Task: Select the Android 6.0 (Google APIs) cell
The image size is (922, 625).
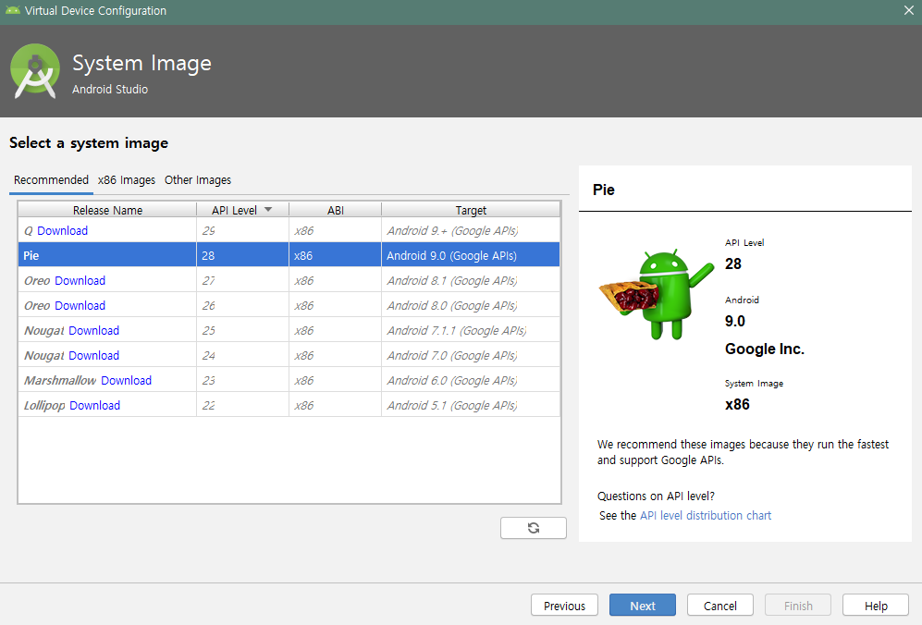Action: pos(471,380)
